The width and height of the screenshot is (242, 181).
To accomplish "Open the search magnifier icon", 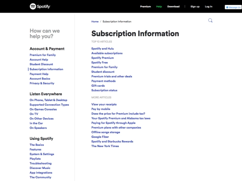I will coord(210,21).
